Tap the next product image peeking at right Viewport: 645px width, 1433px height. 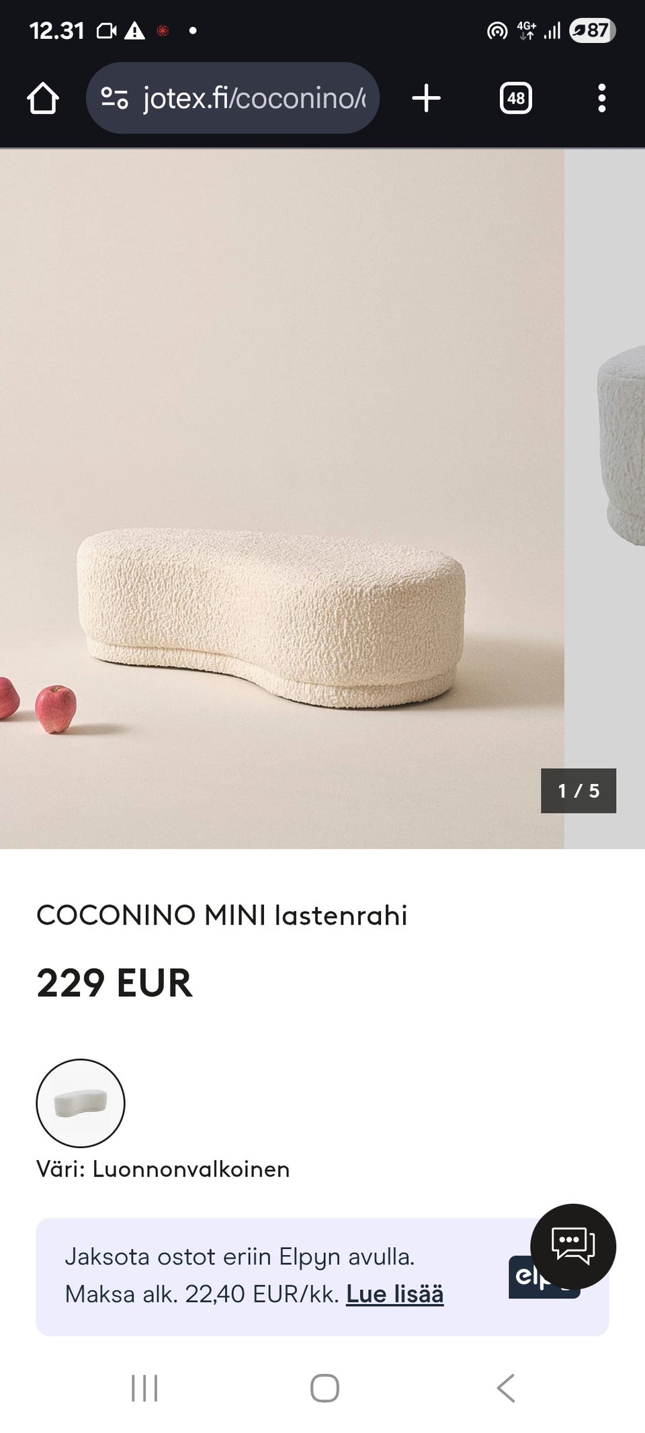tap(605, 498)
